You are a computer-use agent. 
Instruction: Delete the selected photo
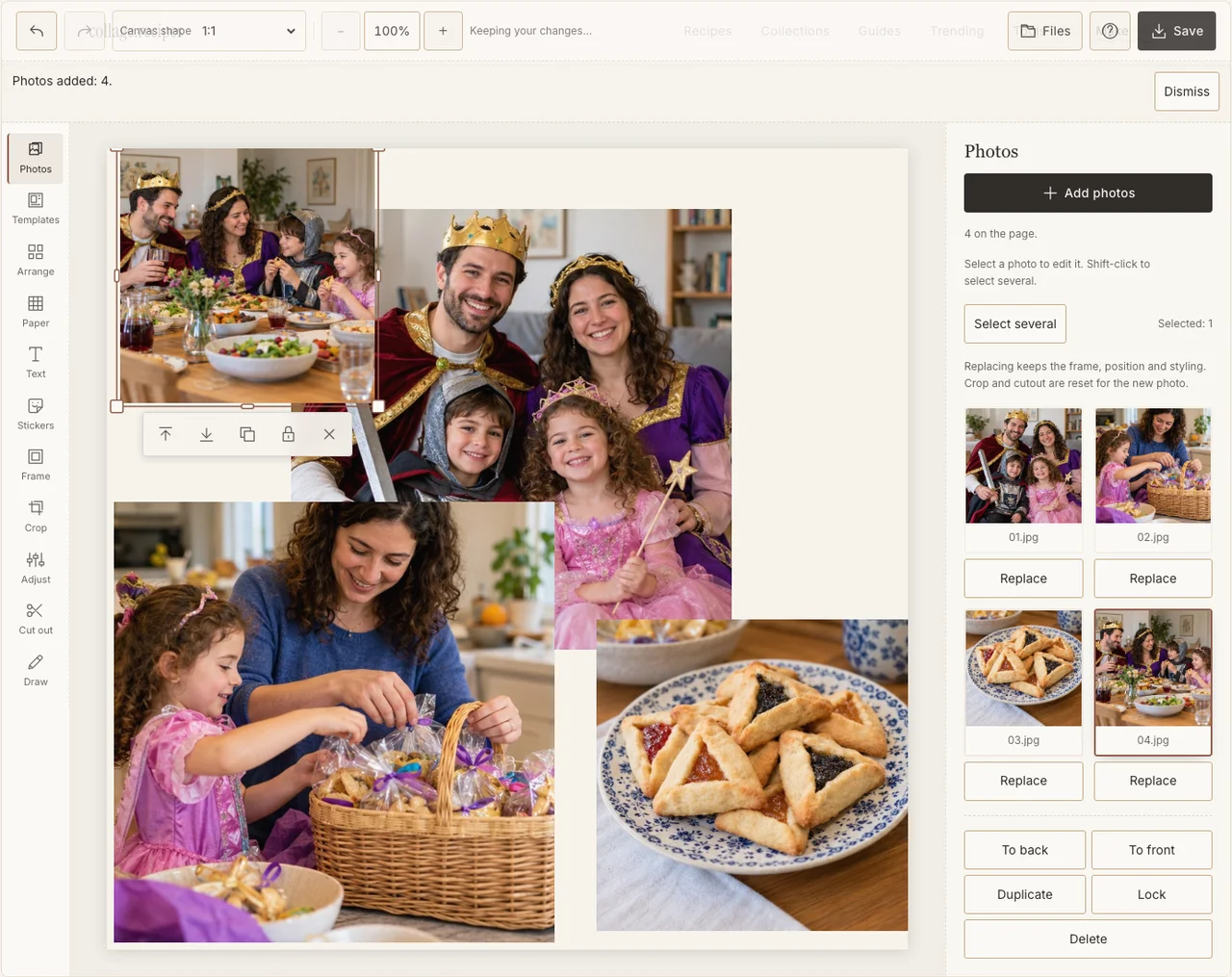1089,938
